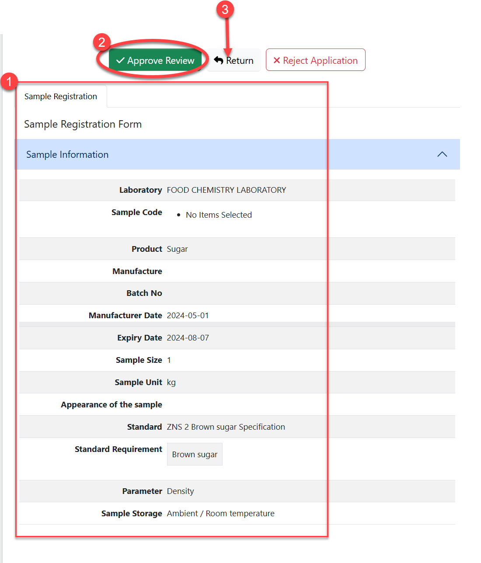
Task: Click the Reject Application label
Action: (x=320, y=60)
